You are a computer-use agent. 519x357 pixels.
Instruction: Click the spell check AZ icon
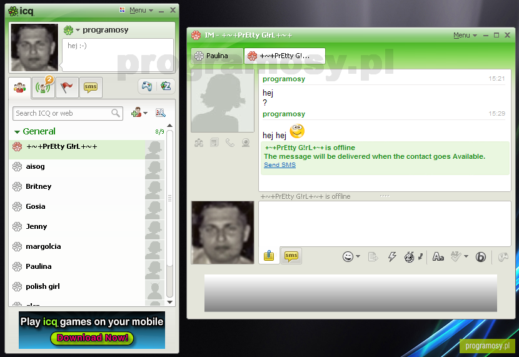[456, 256]
